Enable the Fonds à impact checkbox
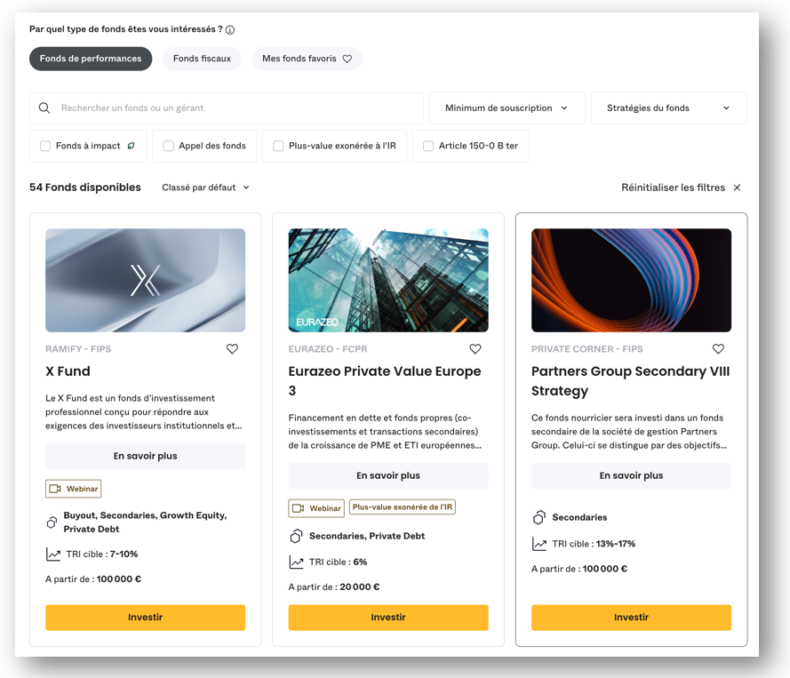Viewport: 790px width, 678px height. pyautogui.click(x=45, y=146)
